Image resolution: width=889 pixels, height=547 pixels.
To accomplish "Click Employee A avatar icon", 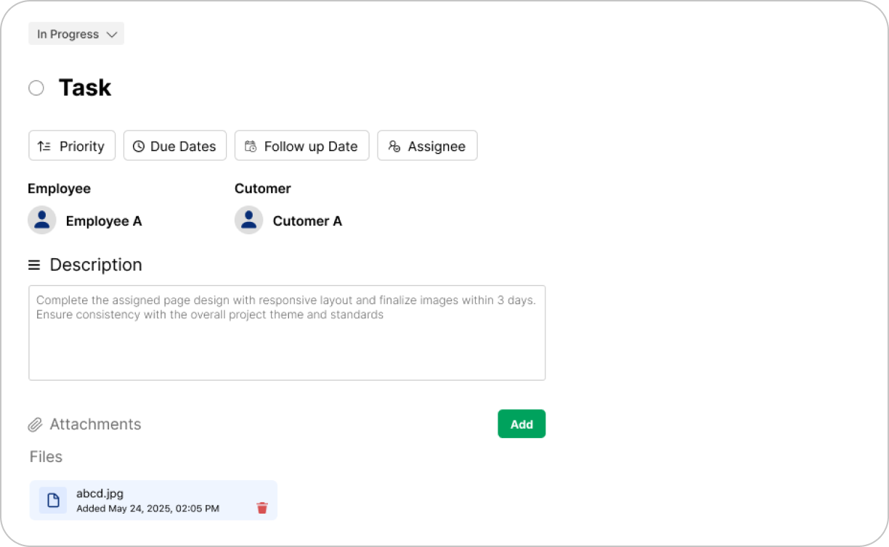I will pos(42,220).
